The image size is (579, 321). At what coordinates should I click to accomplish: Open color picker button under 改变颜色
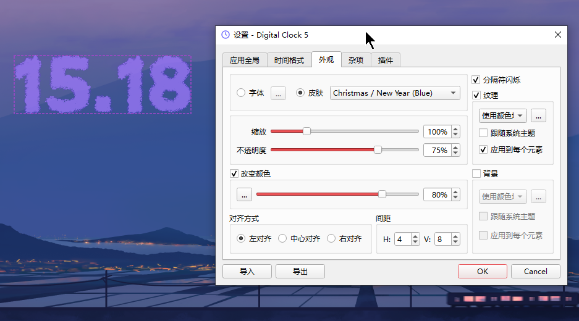pyautogui.click(x=244, y=194)
